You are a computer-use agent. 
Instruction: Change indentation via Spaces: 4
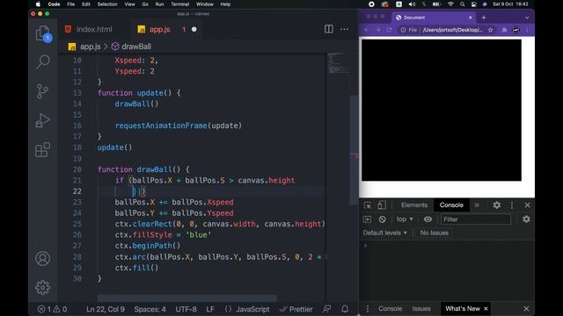click(150, 309)
